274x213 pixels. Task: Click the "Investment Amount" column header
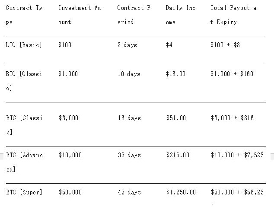(80, 15)
